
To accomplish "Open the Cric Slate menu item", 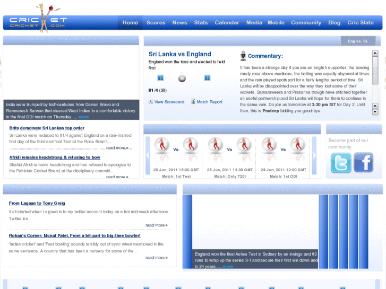I will [361, 23].
